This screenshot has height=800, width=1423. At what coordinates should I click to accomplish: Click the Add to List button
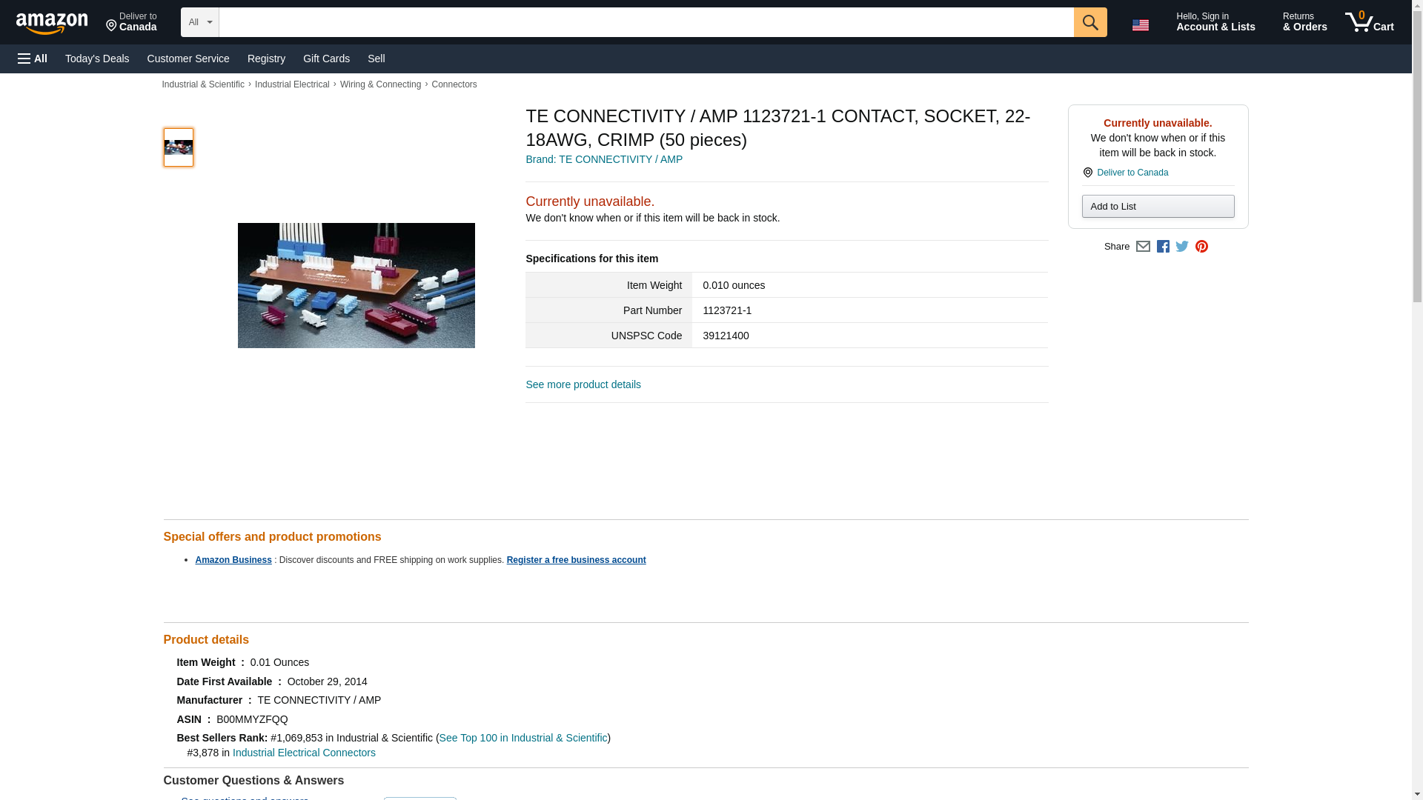tap(1157, 206)
